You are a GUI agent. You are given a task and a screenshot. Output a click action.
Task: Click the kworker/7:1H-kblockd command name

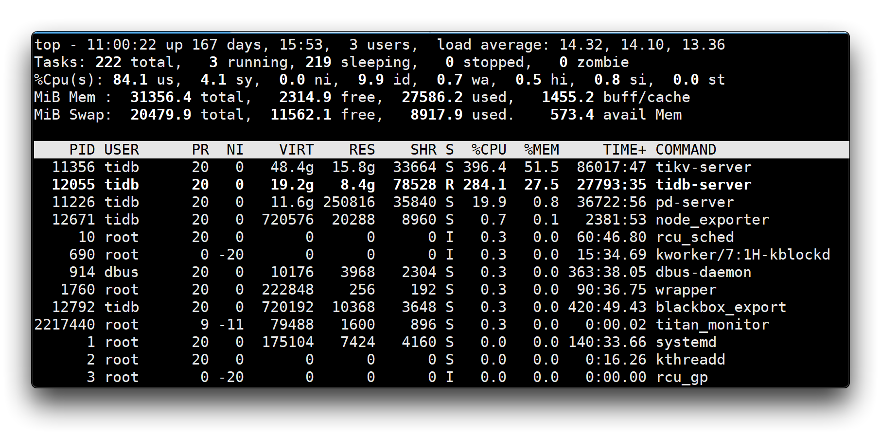(743, 255)
